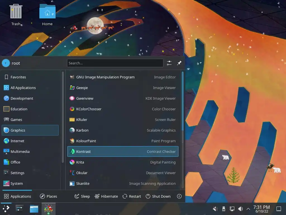
Task: Click the KDE application launcher taskbar button
Action: (x=6, y=209)
